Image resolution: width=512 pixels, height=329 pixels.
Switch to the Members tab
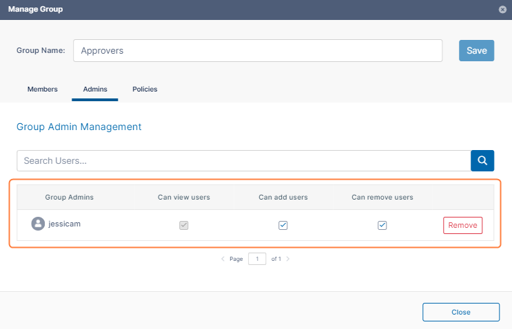(42, 89)
